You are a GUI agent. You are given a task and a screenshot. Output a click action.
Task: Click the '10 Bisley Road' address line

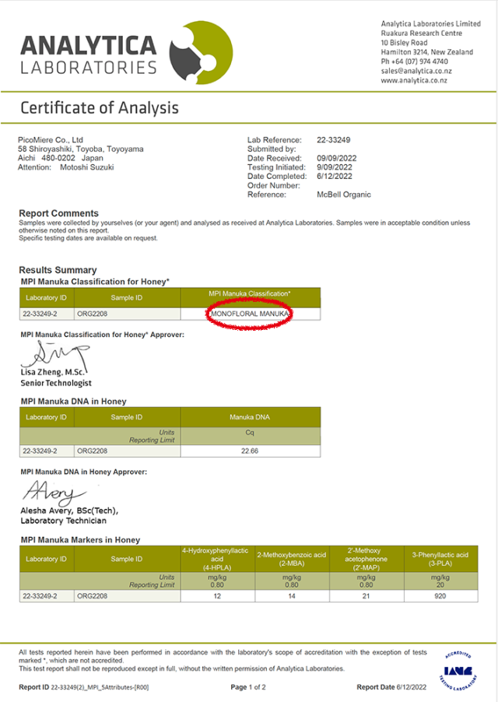pos(404,43)
